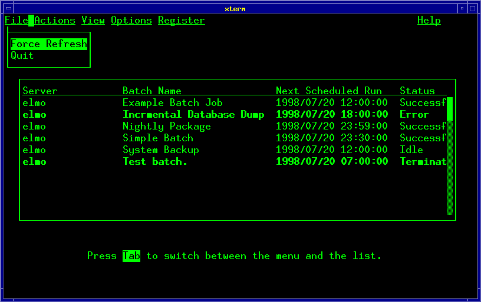Screen dimensions: 481x302
Task: Open the File menu
Action: pos(17,21)
